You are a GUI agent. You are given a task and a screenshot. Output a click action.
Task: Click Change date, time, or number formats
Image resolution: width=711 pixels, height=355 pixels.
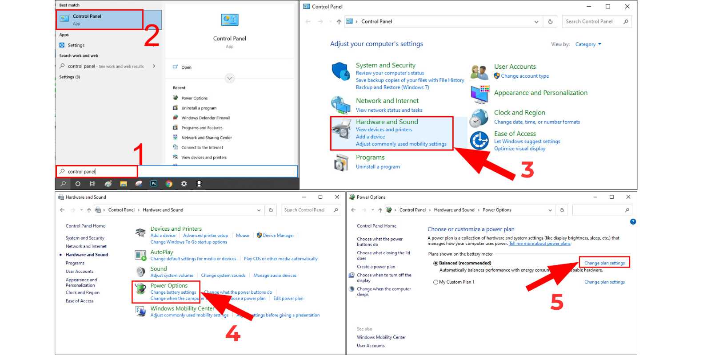click(537, 122)
